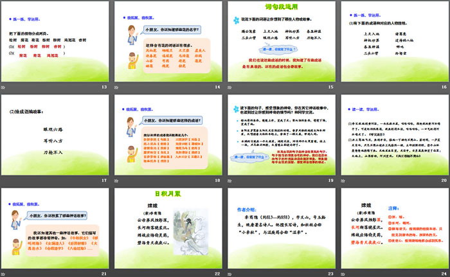Image resolution: width=450 pixels, height=277 pixels.
Task: Click the animation star under slide 19
Action: click(x=230, y=181)
